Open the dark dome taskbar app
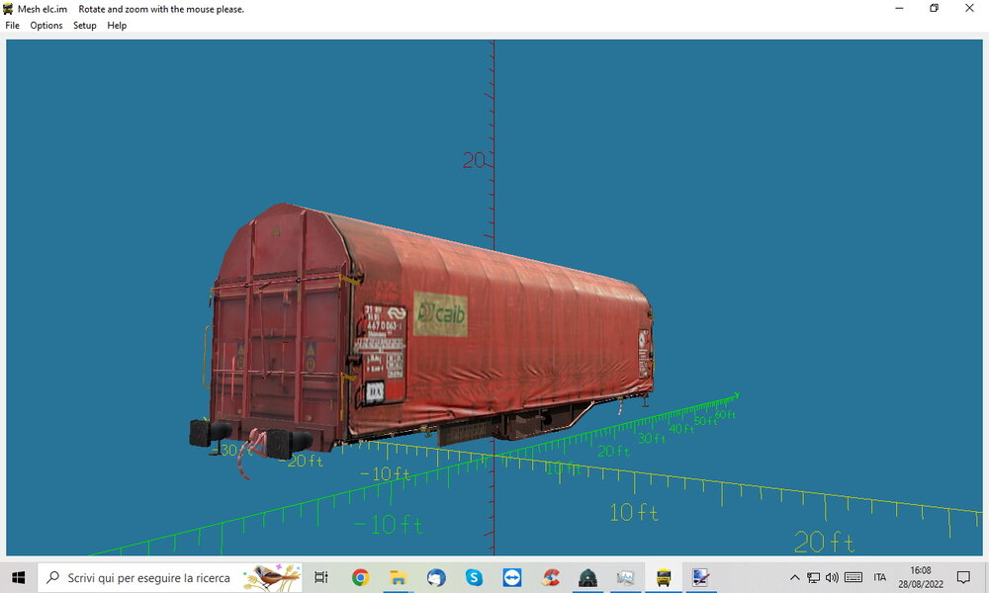Image resolution: width=989 pixels, height=593 pixels. [x=587, y=577]
